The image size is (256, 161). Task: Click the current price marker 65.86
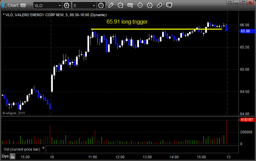click(247, 31)
